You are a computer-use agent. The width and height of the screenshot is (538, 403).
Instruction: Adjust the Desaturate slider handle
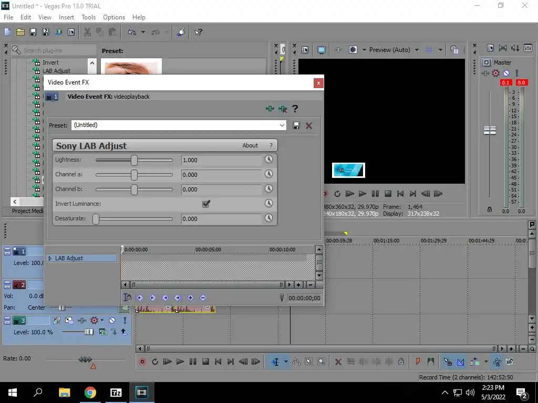96,219
